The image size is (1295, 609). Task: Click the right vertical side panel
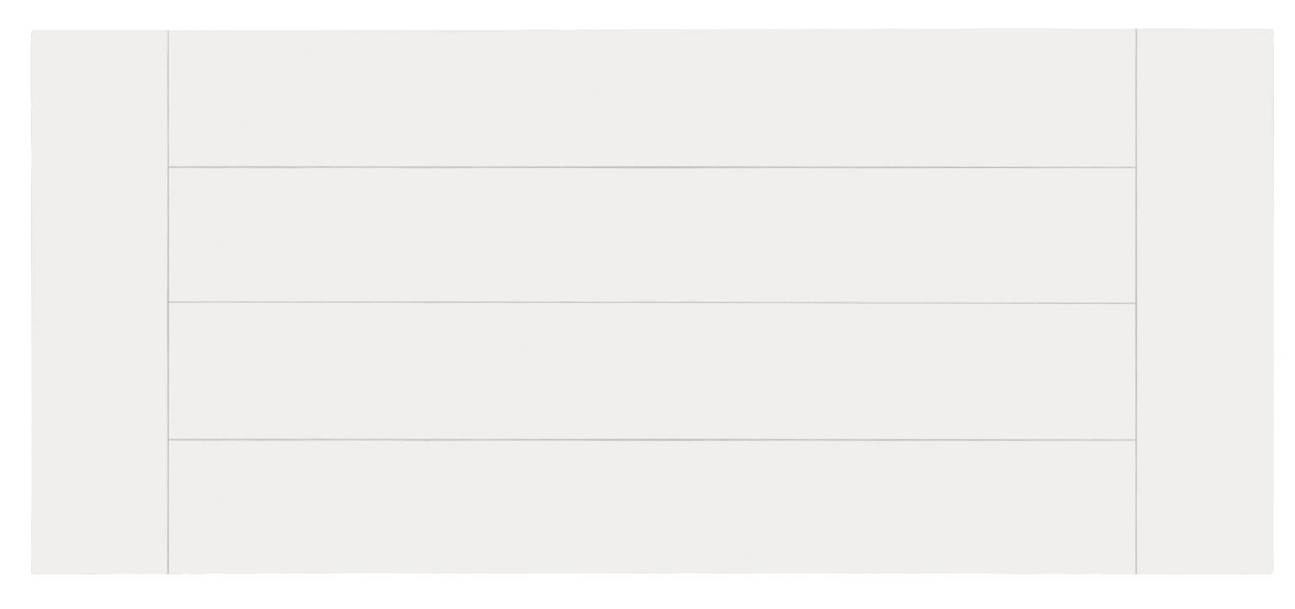click(x=1204, y=302)
